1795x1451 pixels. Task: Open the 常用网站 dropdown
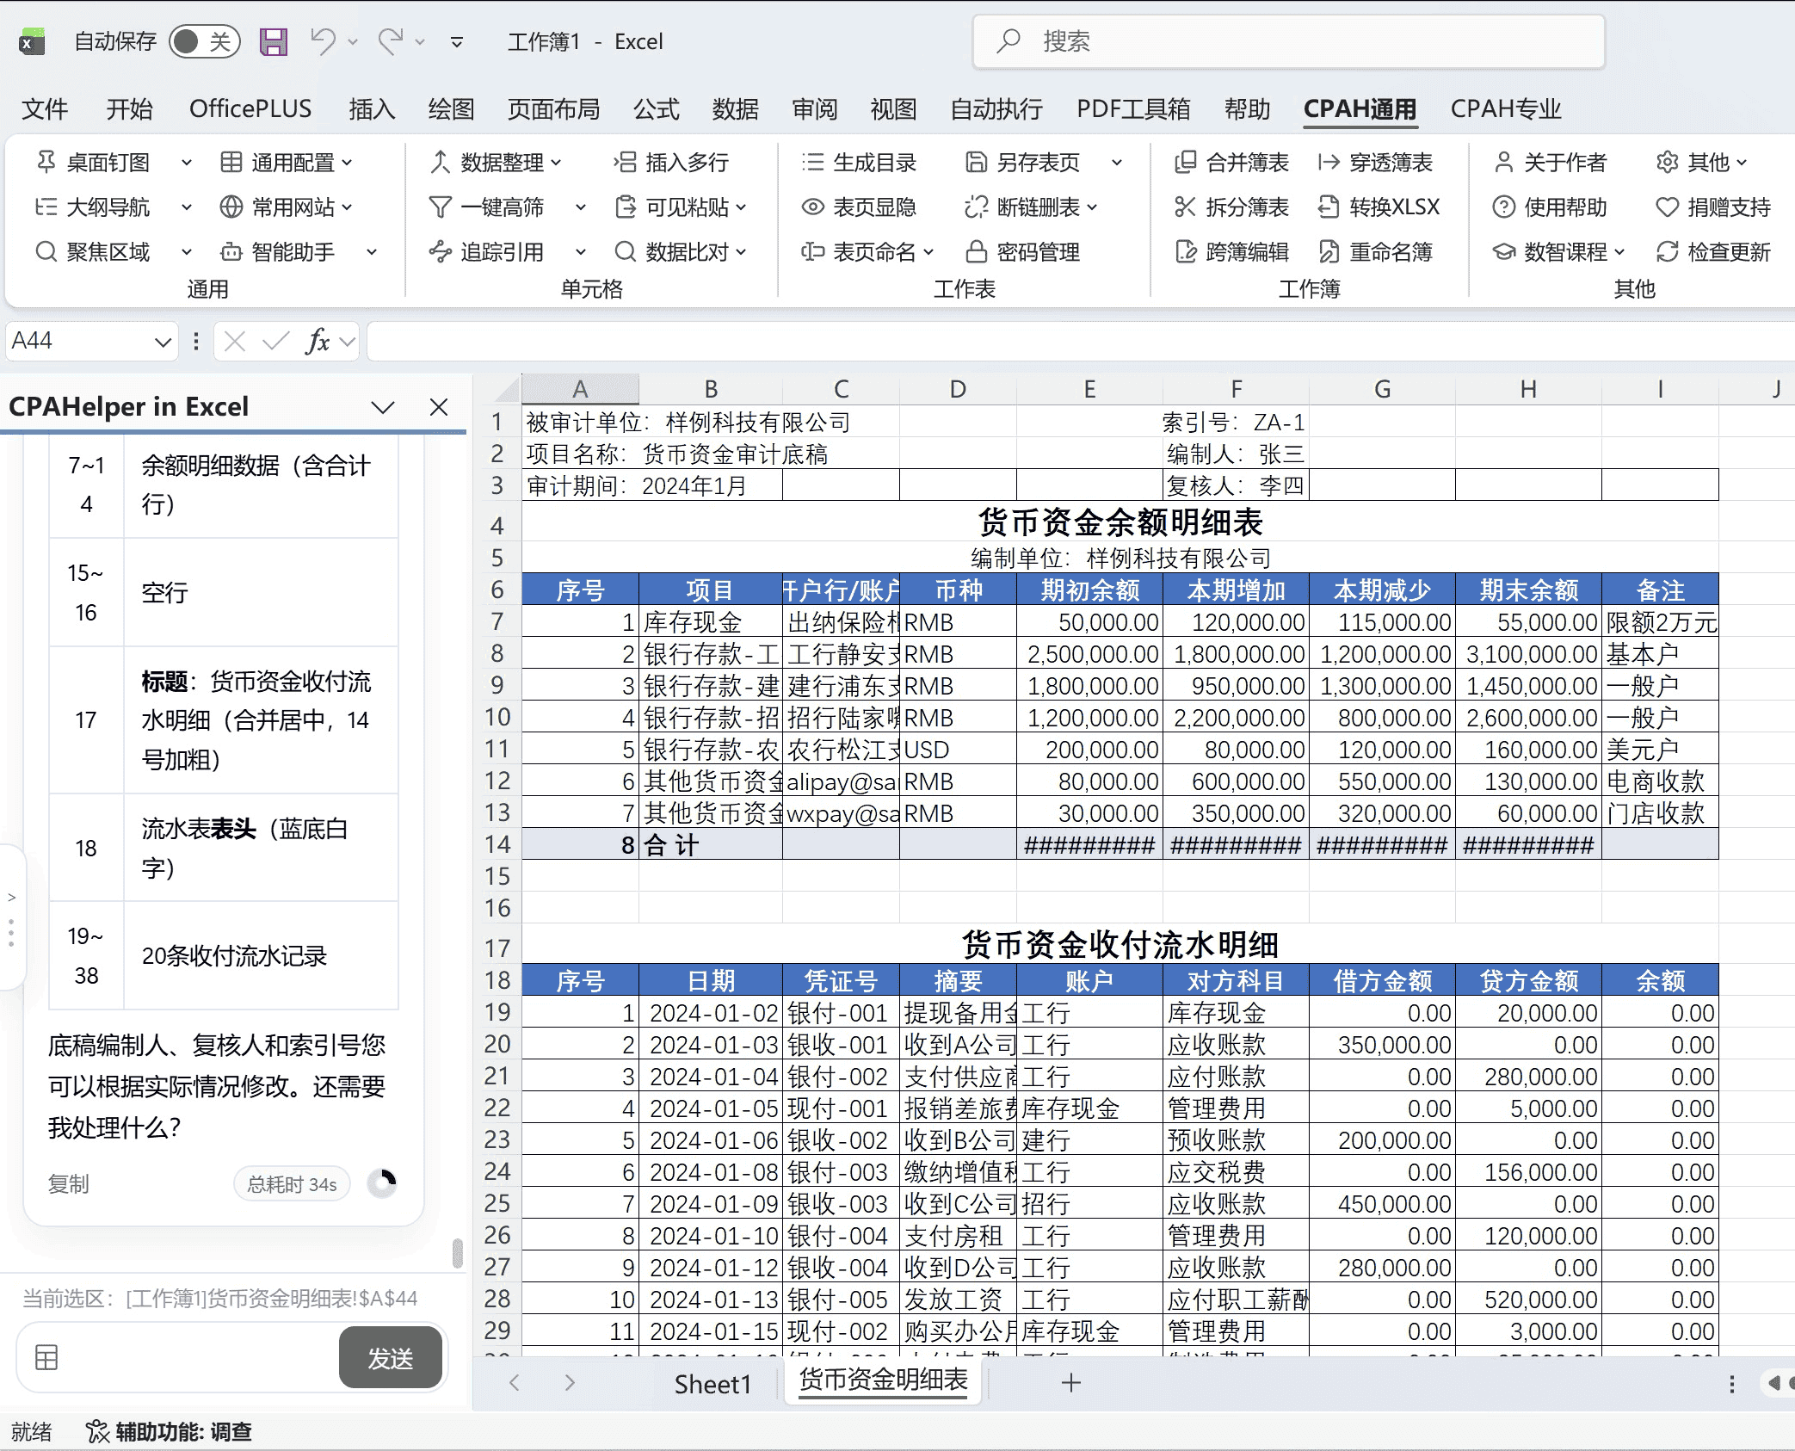click(287, 207)
